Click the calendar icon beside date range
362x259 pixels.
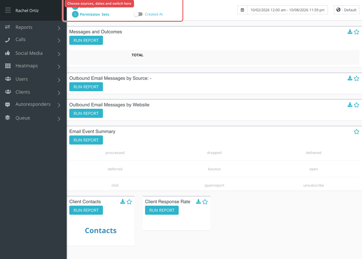[x=242, y=10]
